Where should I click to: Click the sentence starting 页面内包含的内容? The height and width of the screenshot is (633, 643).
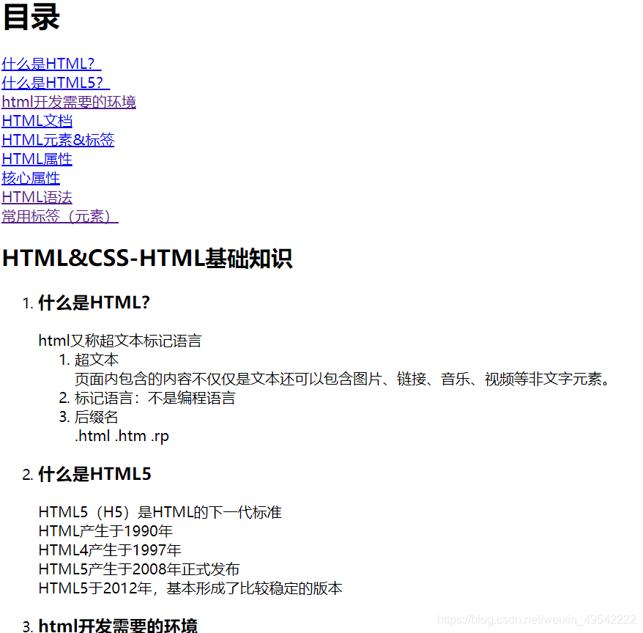click(342, 379)
